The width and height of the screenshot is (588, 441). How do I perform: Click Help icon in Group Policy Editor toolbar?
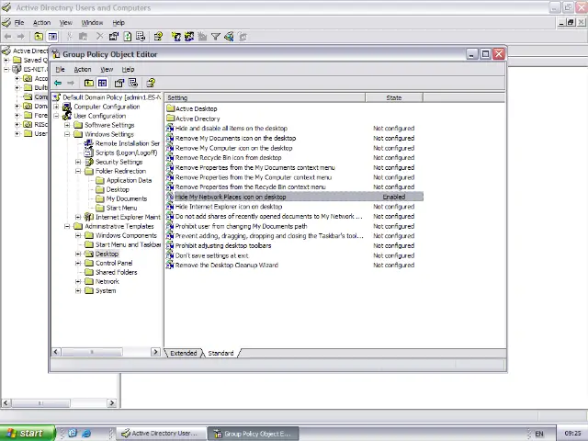click(151, 84)
